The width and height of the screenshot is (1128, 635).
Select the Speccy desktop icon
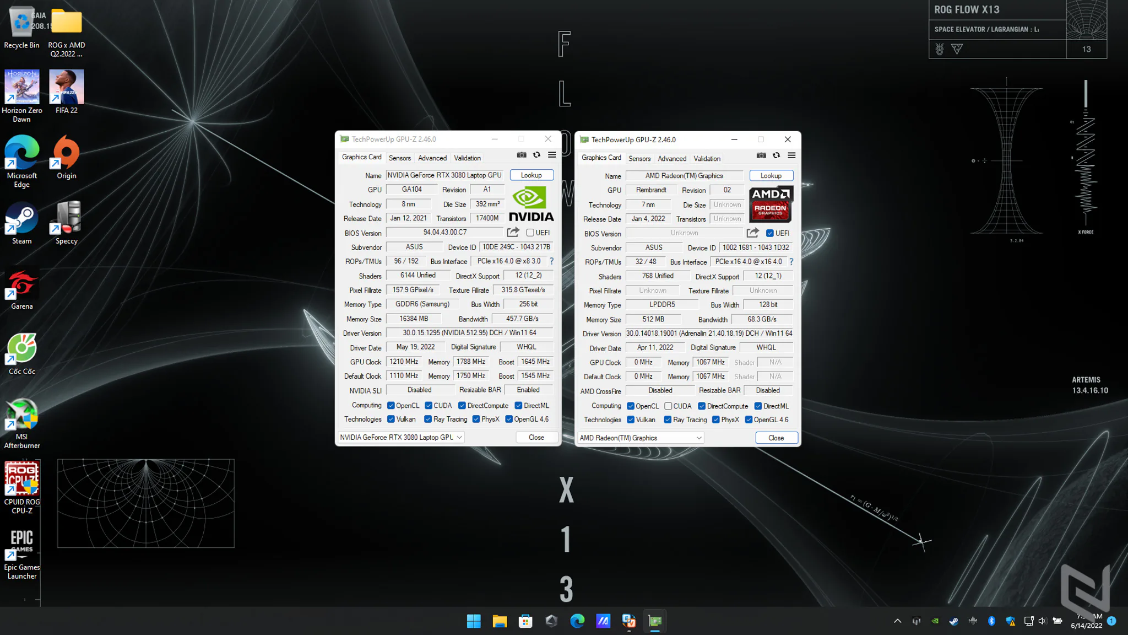click(x=67, y=224)
